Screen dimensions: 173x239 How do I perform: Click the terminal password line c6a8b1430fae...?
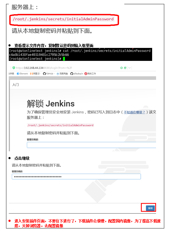tap(39, 55)
